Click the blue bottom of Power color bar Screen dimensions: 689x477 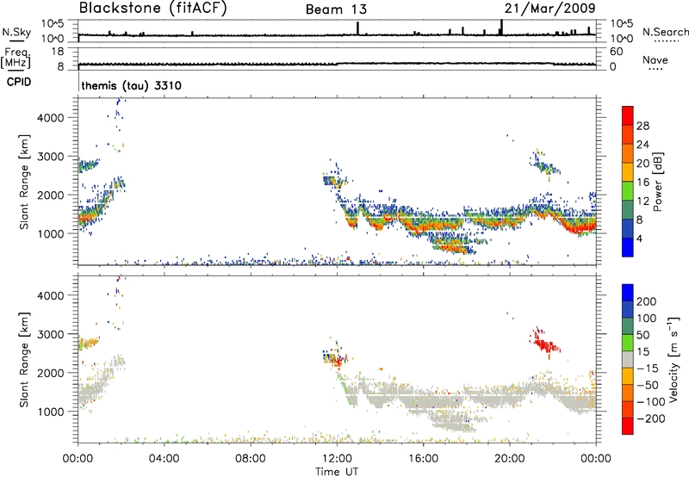628,247
